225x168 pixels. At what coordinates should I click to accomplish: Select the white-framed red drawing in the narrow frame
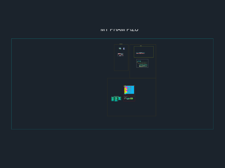coord(121,55)
